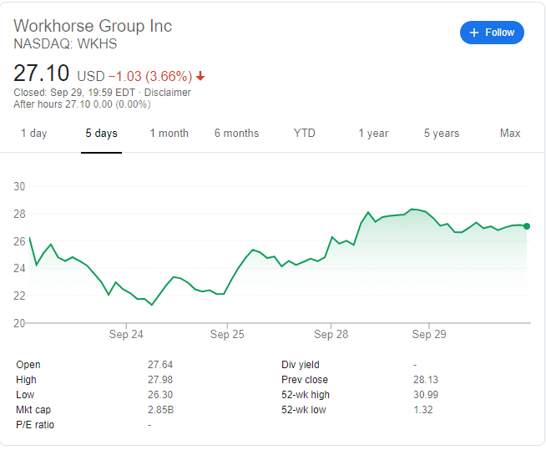This screenshot has width=546, height=455.
Task: Switch to the 5 years view
Action: [441, 134]
